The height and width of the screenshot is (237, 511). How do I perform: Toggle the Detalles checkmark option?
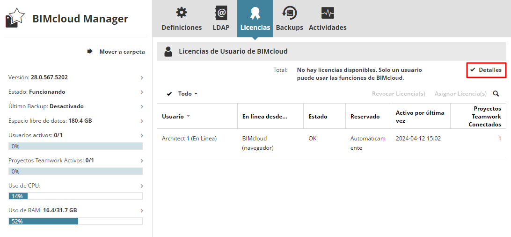tap(486, 70)
